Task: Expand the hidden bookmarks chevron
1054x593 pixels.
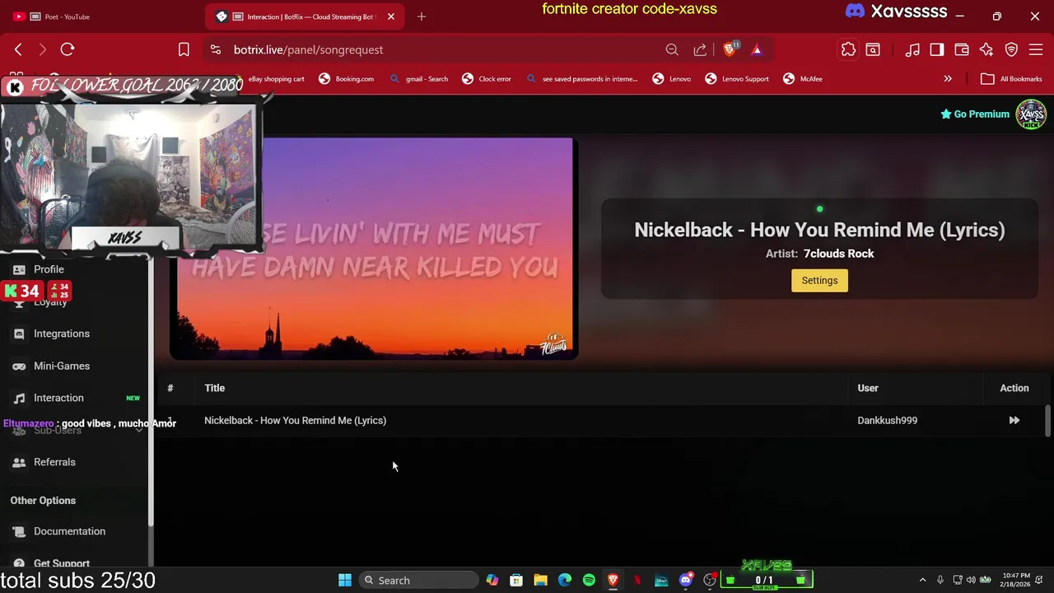Action: click(948, 78)
